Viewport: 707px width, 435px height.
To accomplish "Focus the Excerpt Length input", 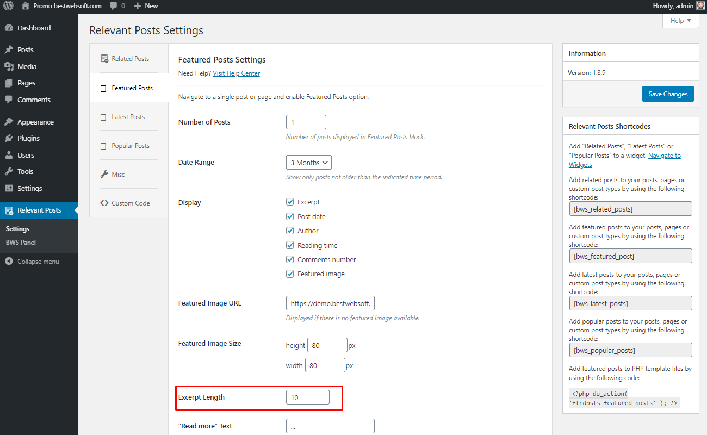I will tap(308, 397).
